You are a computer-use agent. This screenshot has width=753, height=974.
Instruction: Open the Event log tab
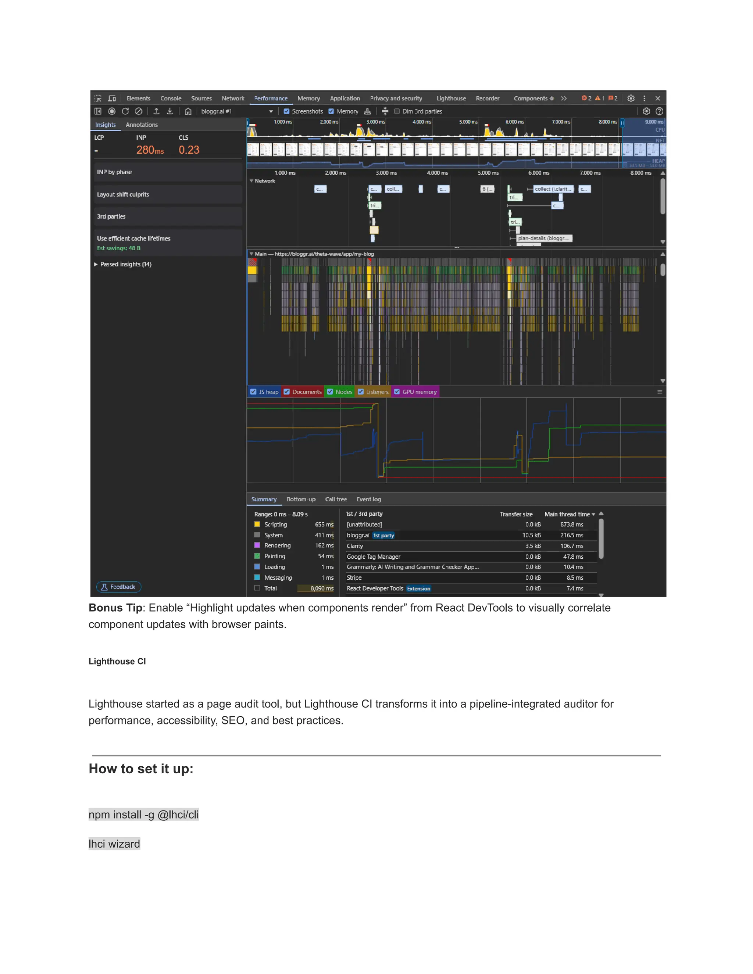368,499
